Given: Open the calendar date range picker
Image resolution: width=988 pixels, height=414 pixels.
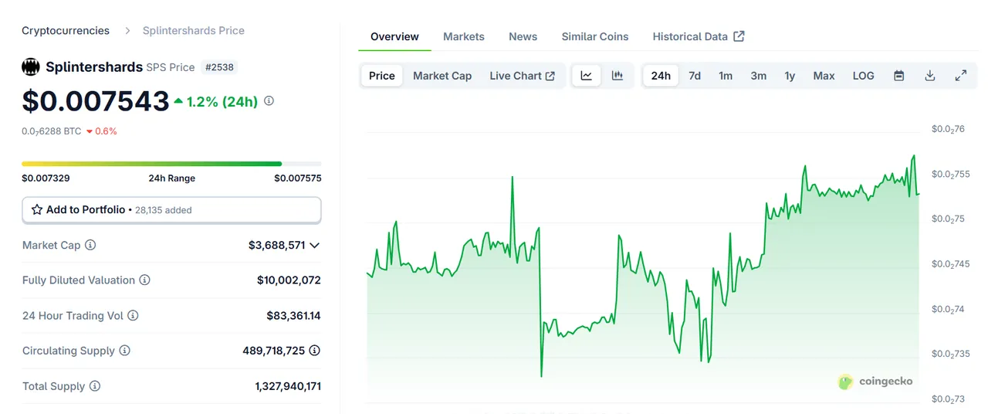Looking at the screenshot, I should pos(899,76).
